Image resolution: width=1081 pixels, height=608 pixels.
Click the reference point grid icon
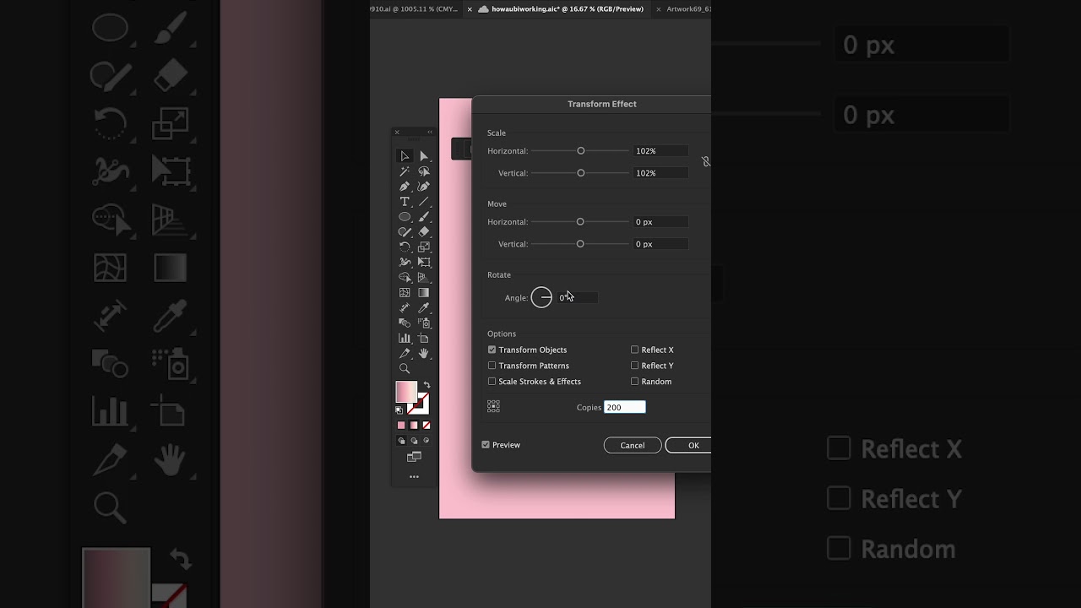[494, 407]
